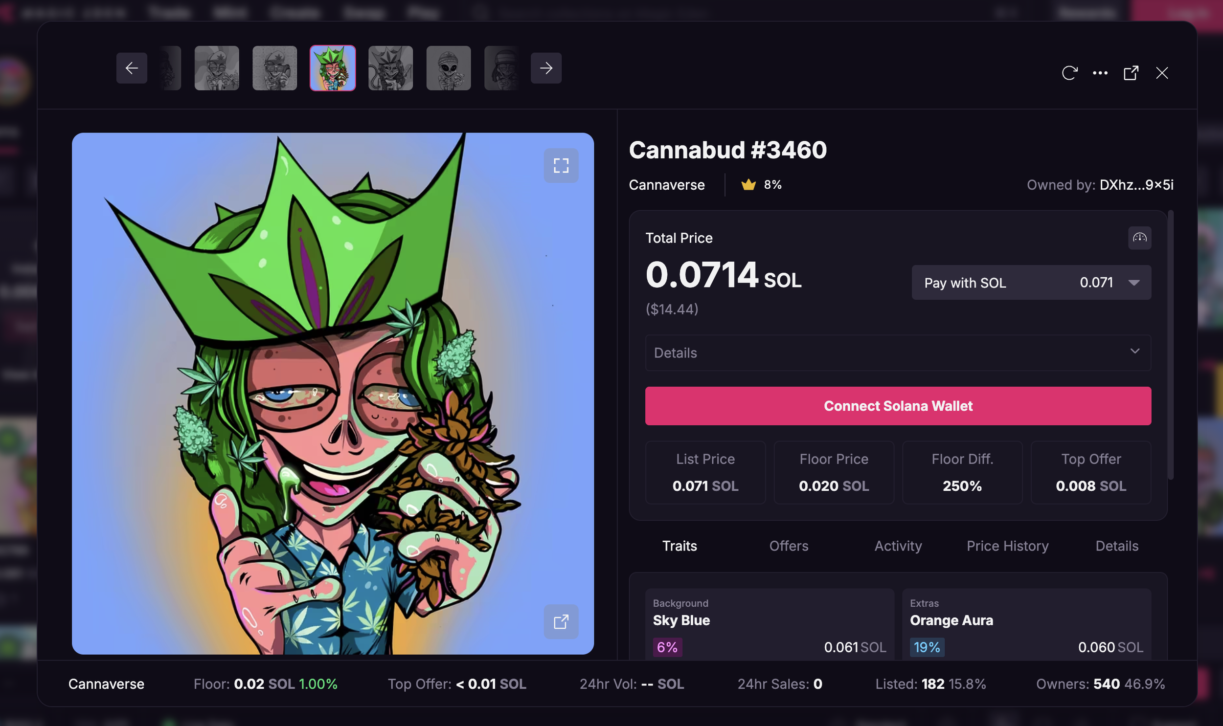Select the alien with beanie thumbnail

tap(448, 68)
